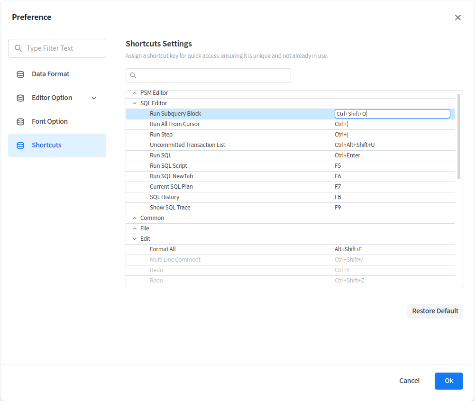Collapse the SQL Editor group

point(135,103)
